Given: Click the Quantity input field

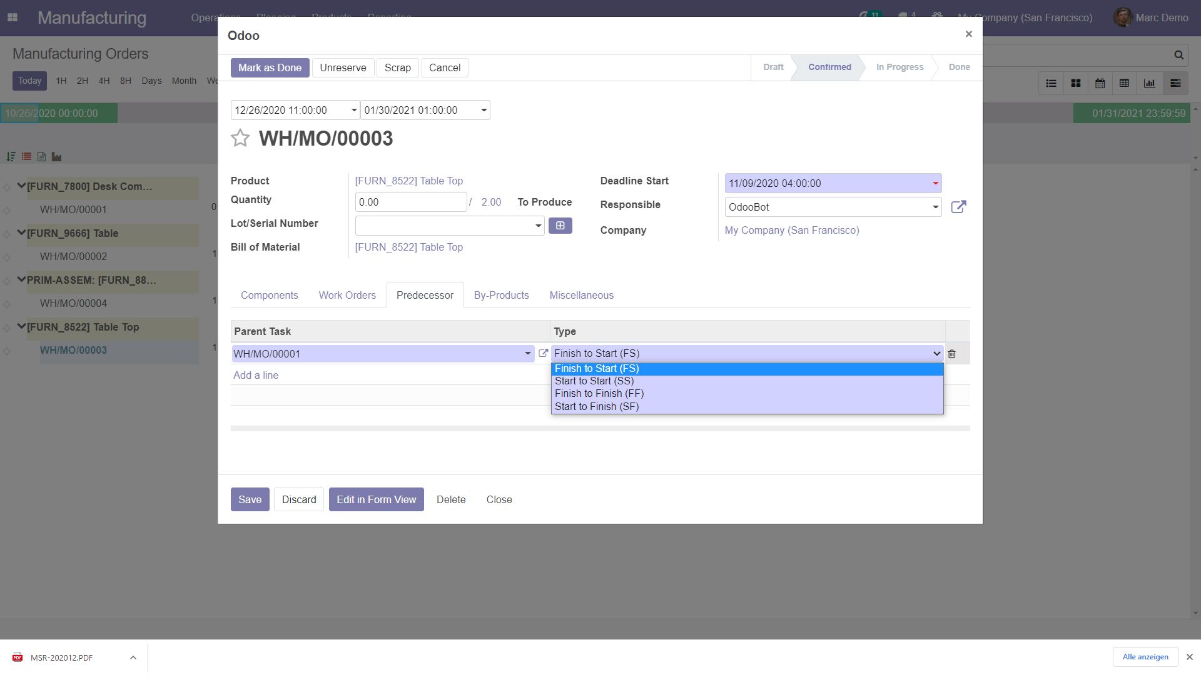Looking at the screenshot, I should pyautogui.click(x=410, y=202).
